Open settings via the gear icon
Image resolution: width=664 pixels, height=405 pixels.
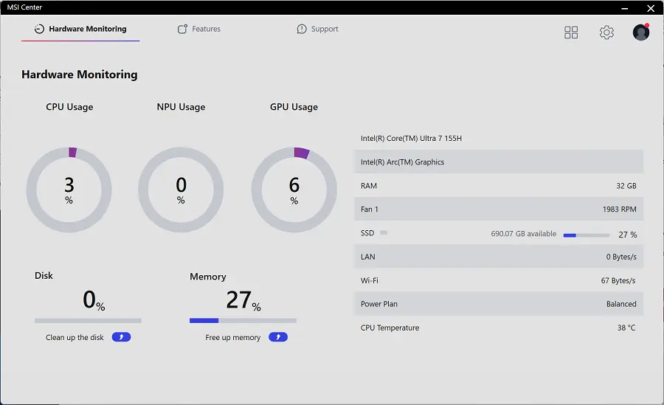[x=606, y=32]
